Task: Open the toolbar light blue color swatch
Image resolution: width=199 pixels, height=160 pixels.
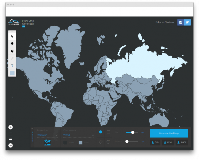Action: click(x=12, y=73)
